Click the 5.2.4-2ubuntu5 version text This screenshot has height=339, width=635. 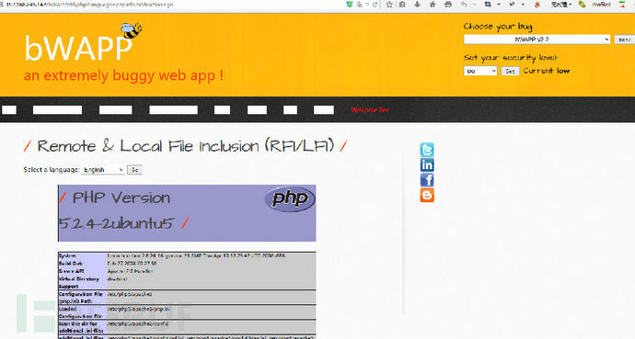(117, 223)
